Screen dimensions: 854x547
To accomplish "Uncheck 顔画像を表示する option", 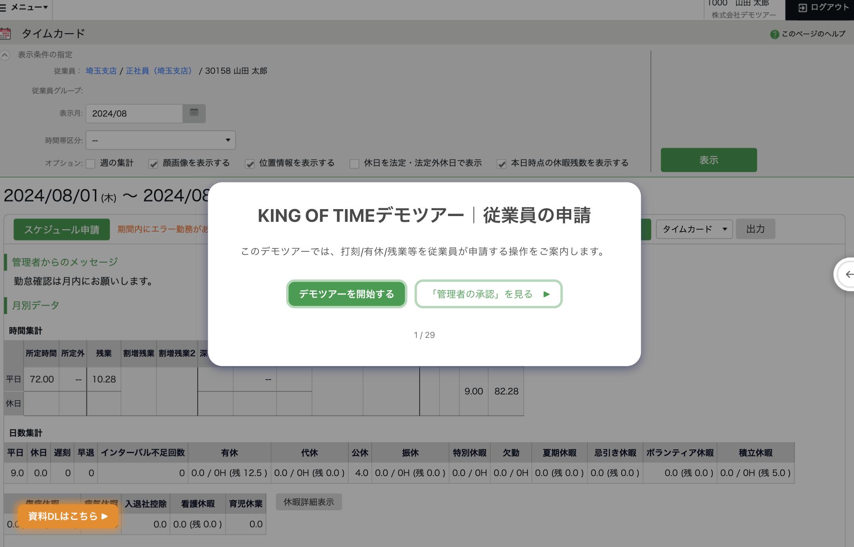I will point(153,164).
